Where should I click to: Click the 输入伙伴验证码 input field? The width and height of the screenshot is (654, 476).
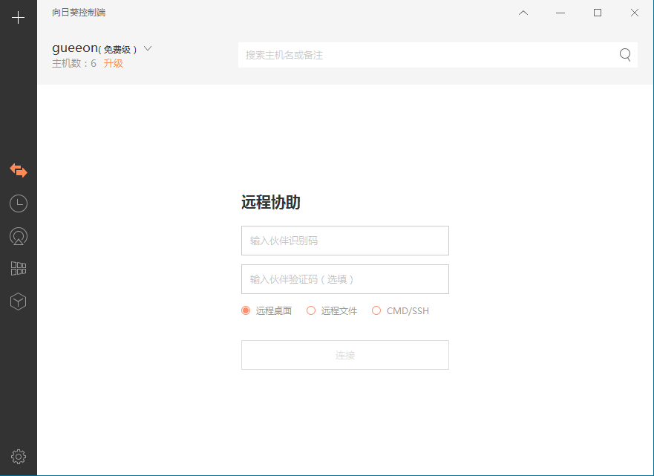344,279
